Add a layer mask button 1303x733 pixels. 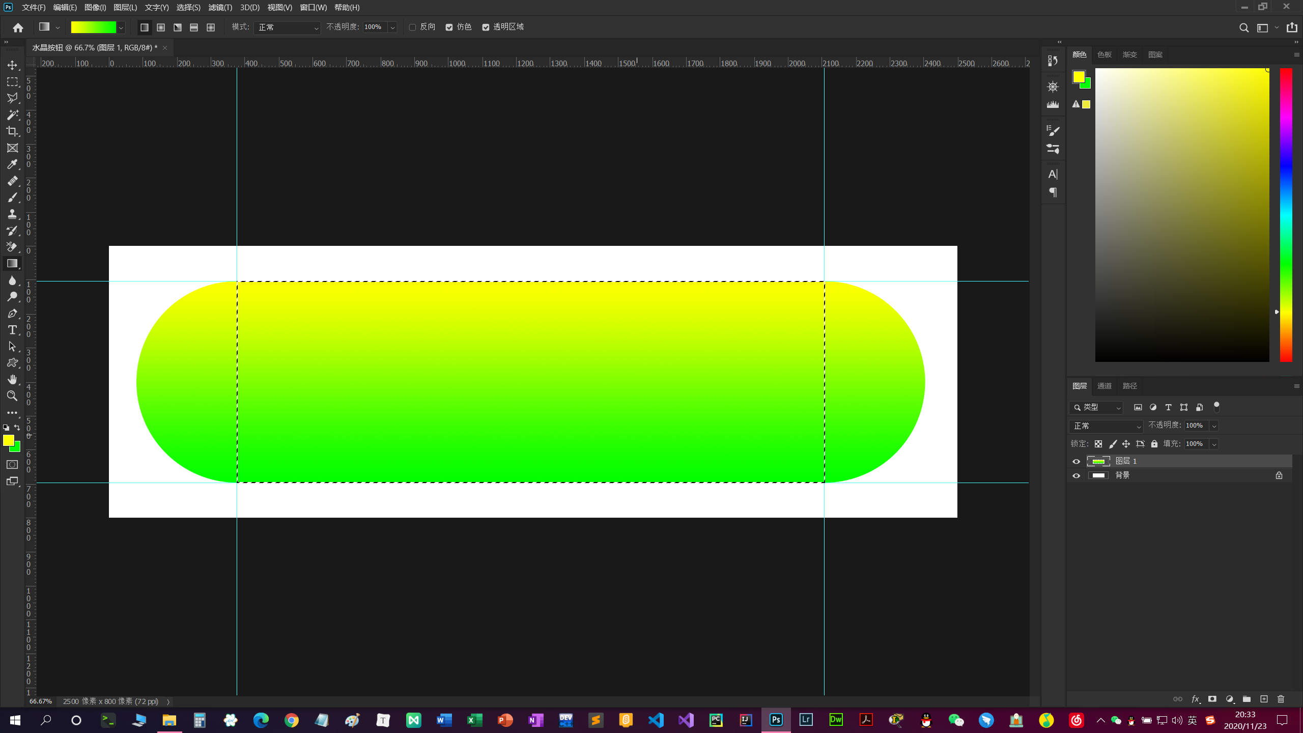(1212, 699)
